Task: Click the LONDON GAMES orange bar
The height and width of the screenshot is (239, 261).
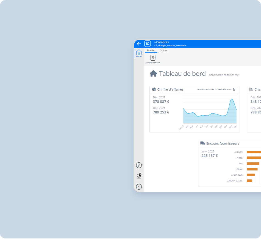Action: point(249,181)
